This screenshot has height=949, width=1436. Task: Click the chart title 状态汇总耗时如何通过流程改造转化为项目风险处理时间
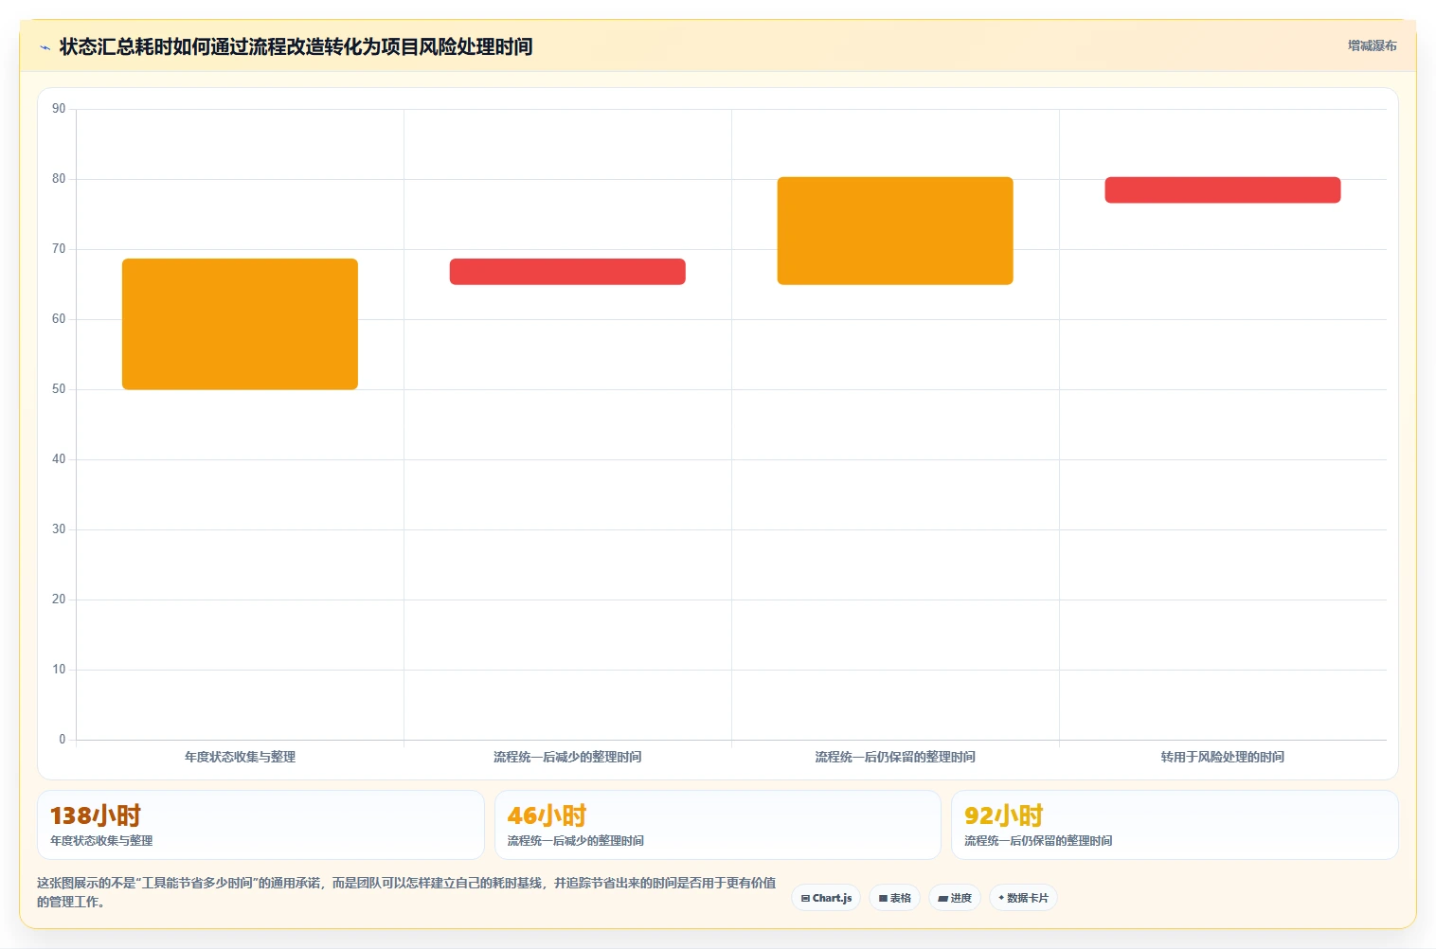[x=296, y=46]
